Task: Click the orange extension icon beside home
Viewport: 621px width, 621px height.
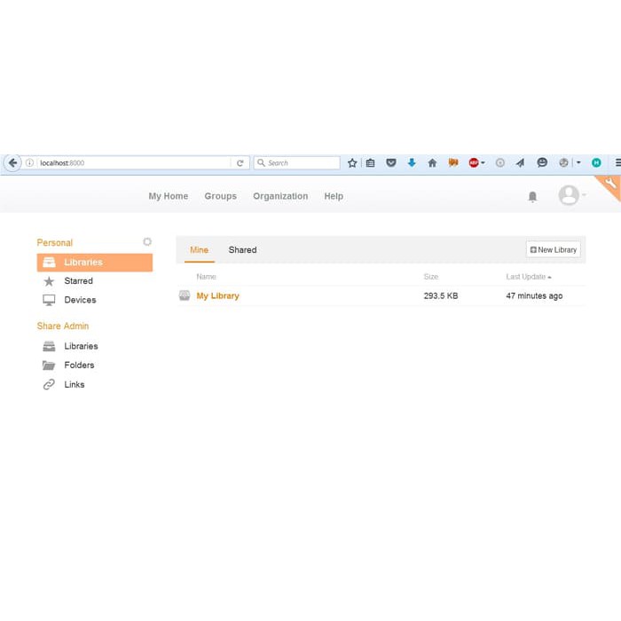Action: 453,162
